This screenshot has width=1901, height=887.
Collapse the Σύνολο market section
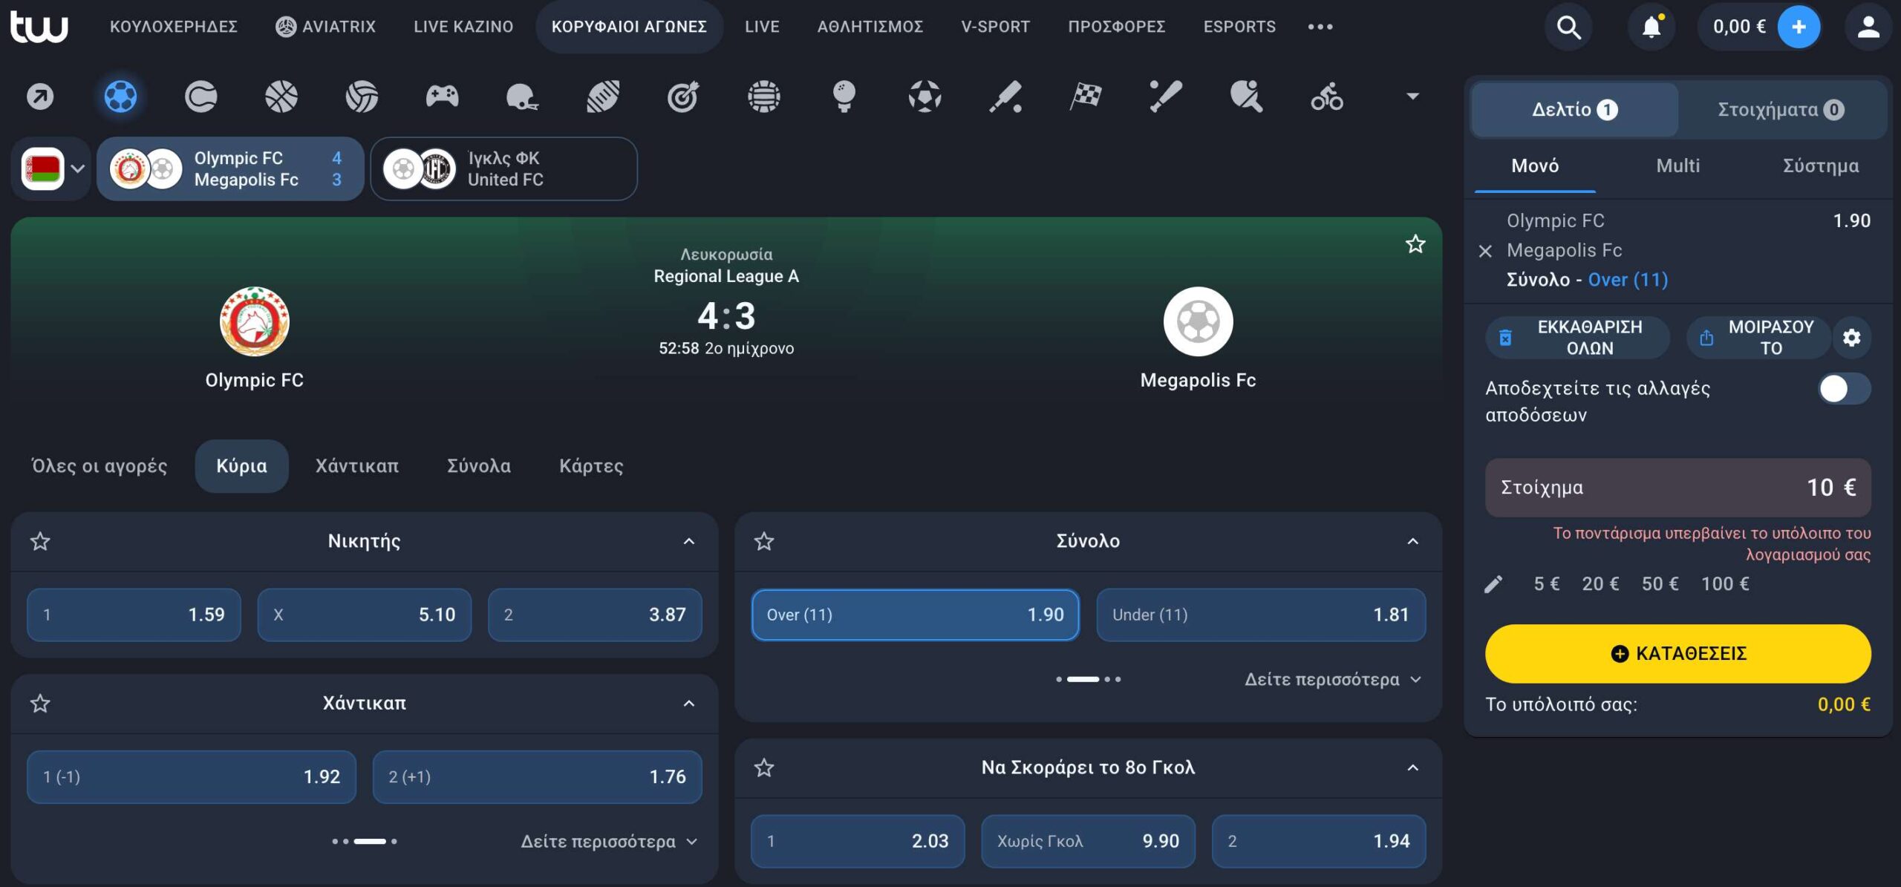(x=1412, y=541)
